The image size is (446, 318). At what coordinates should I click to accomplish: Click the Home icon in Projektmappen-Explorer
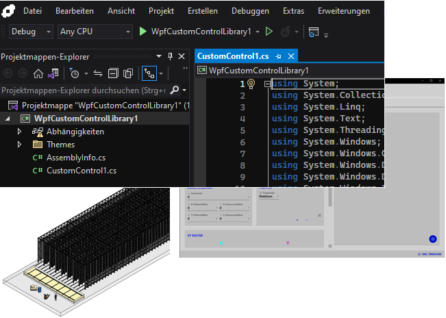coord(39,73)
